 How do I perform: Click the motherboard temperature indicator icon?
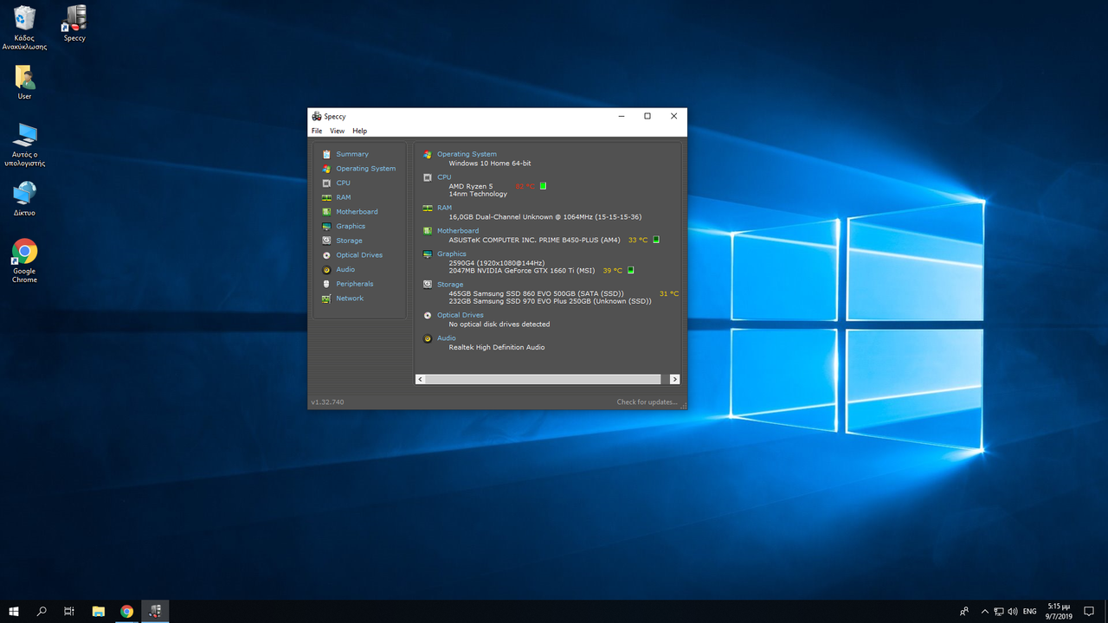(656, 240)
